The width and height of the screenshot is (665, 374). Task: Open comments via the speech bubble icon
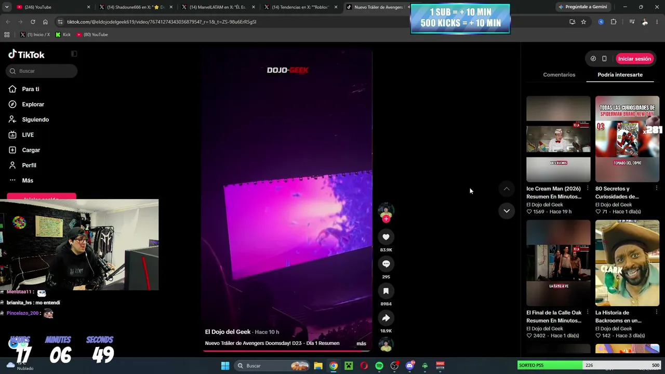pos(386,264)
